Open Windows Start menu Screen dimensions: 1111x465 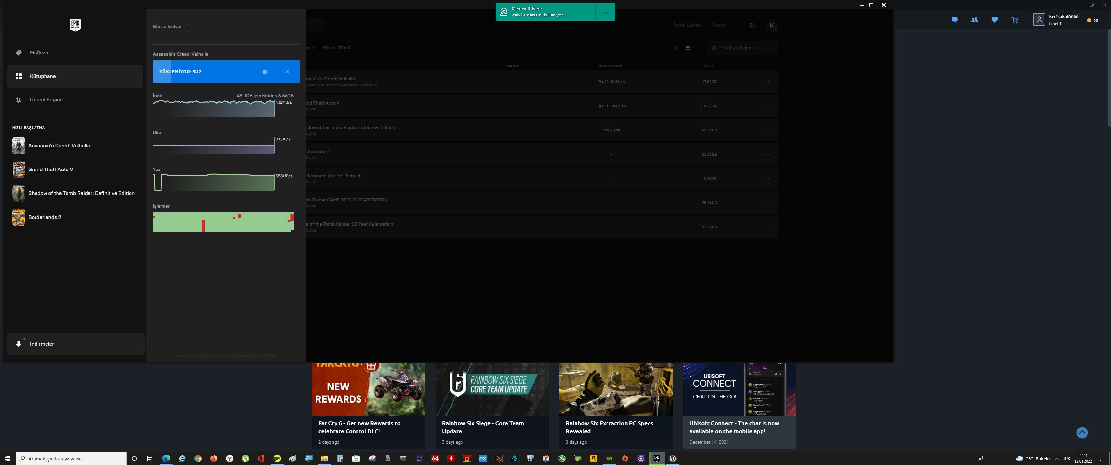tap(7, 459)
